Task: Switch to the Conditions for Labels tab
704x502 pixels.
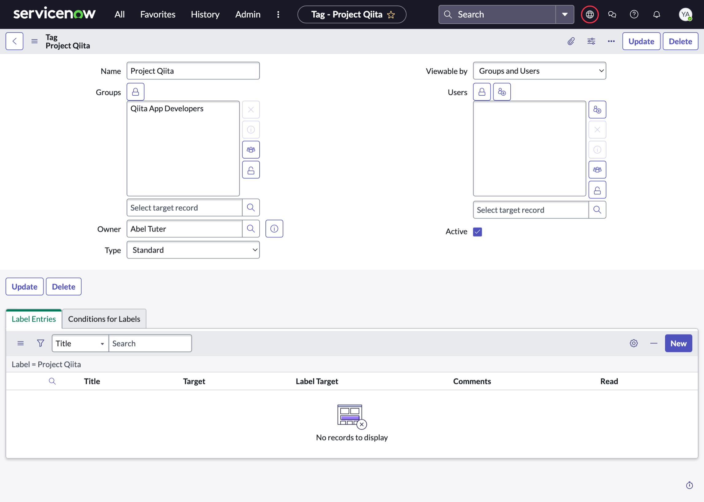Action: point(104,319)
